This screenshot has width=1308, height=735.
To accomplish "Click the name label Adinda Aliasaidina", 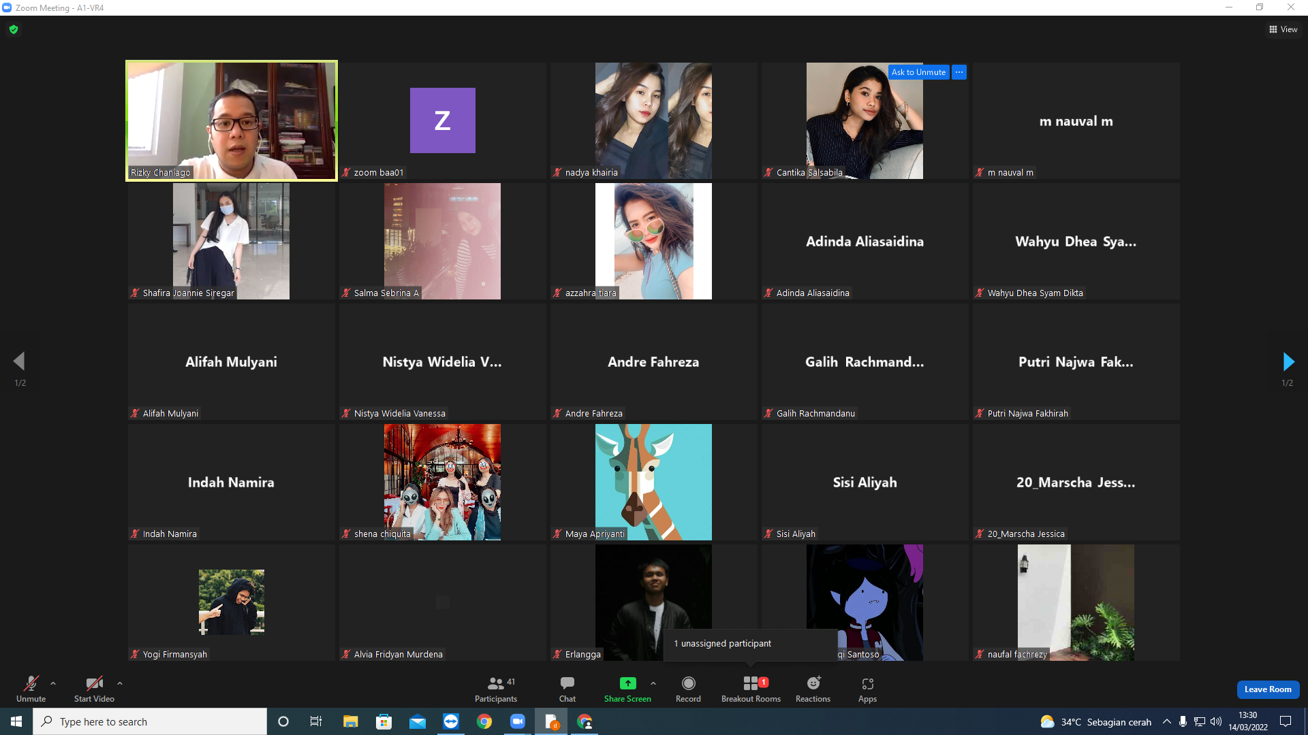I will click(813, 293).
